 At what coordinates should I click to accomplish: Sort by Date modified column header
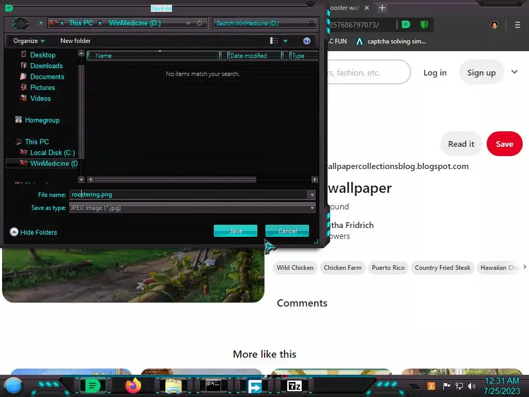point(255,56)
